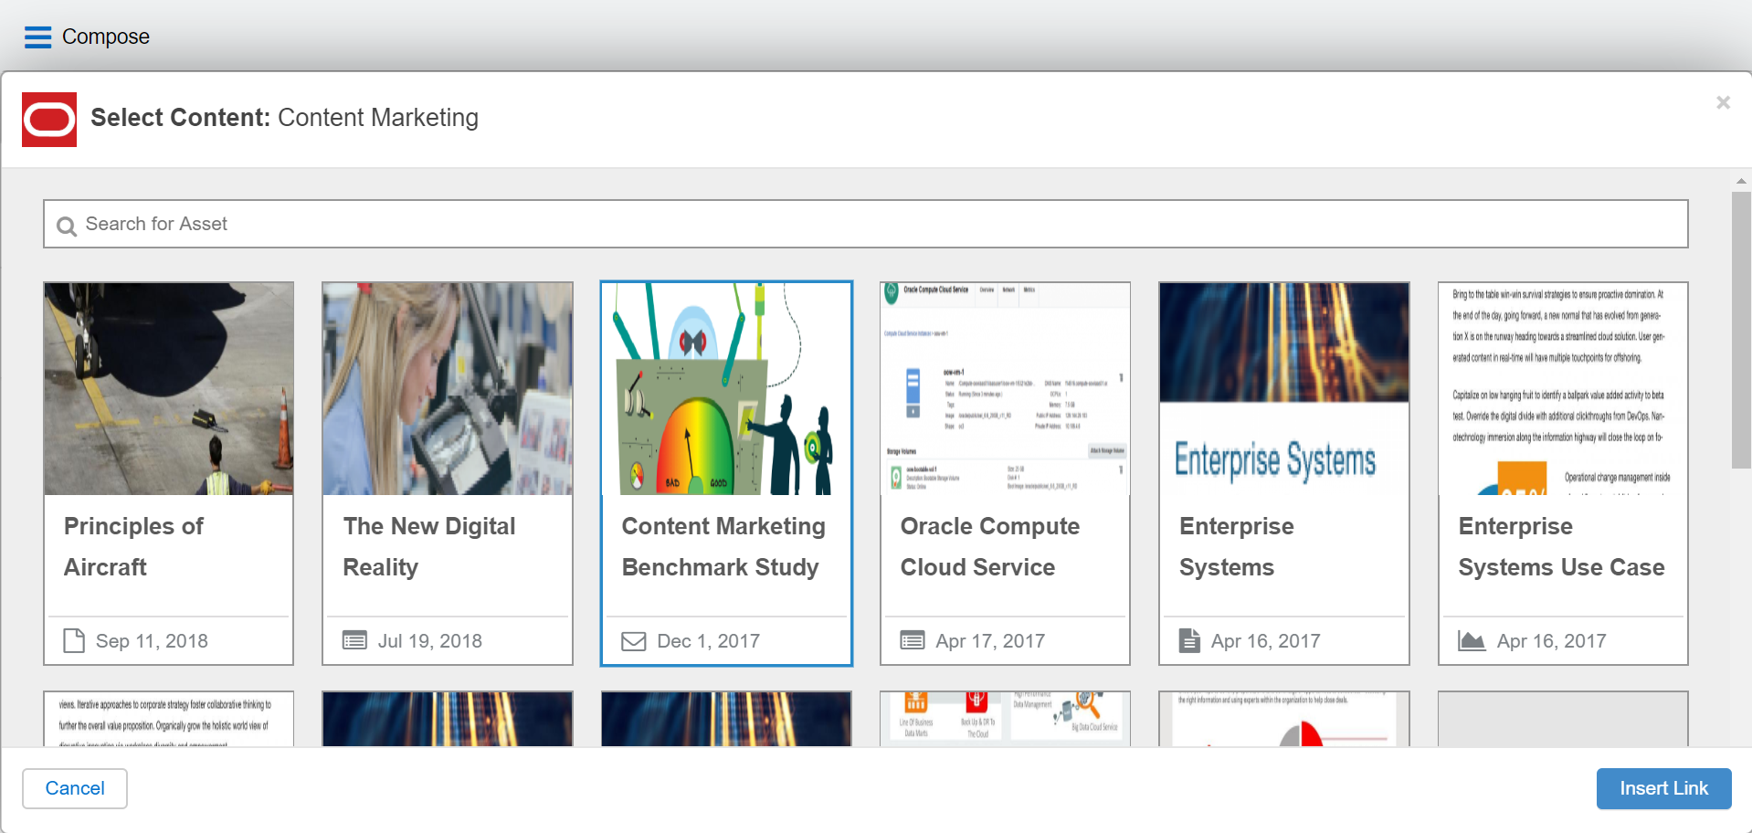
Task: Click the Apr 17, 2017 date
Action: (990, 641)
